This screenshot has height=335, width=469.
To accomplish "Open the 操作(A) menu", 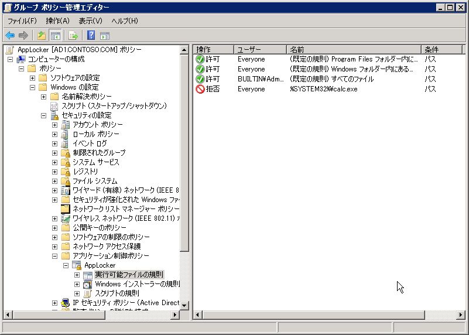I will (x=57, y=21).
